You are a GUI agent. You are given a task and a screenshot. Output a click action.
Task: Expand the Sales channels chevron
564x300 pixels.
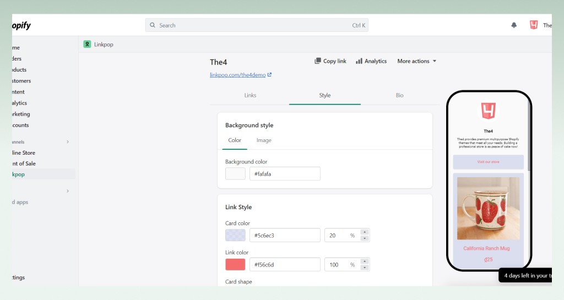click(68, 142)
